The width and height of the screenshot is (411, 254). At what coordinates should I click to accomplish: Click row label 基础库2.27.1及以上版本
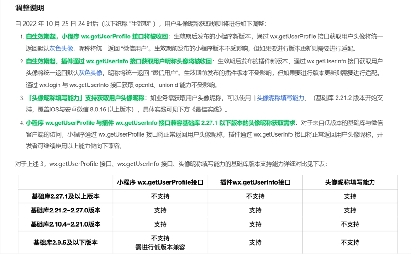pos(65,196)
